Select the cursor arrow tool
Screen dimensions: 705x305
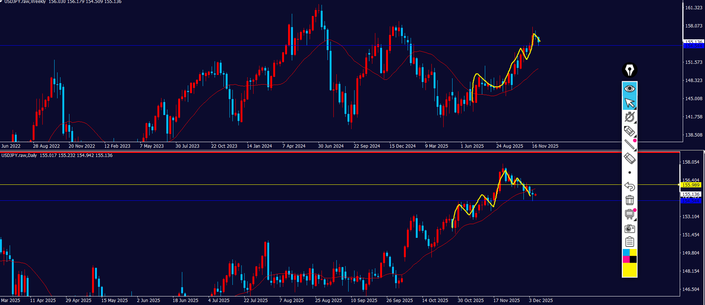click(630, 103)
